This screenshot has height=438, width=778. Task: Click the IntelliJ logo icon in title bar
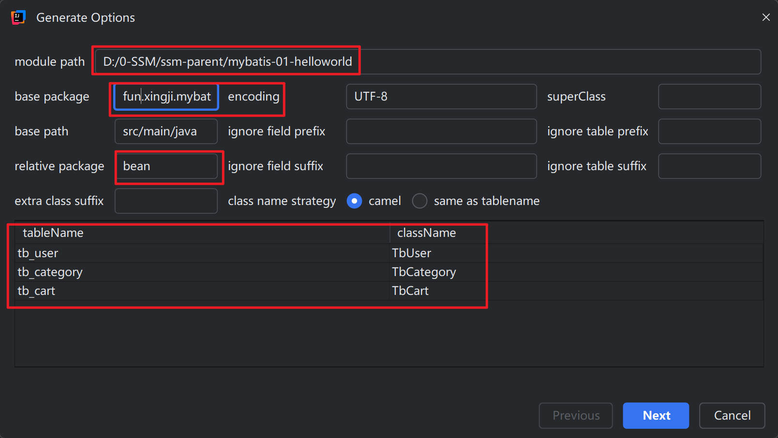coord(18,17)
